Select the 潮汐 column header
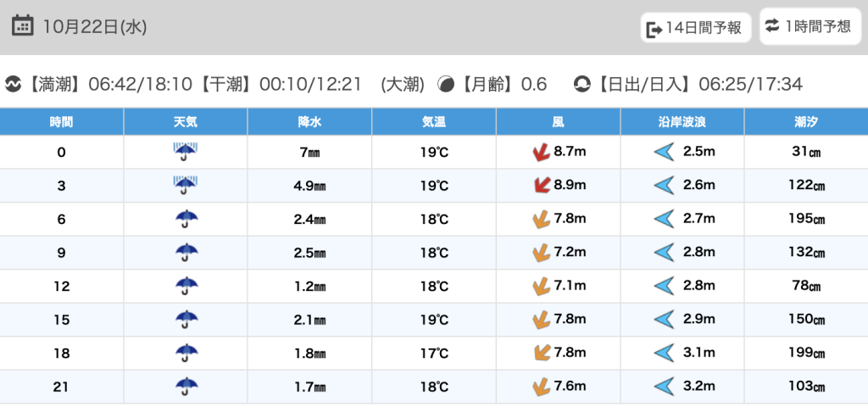This screenshot has width=868, height=407. tap(806, 122)
